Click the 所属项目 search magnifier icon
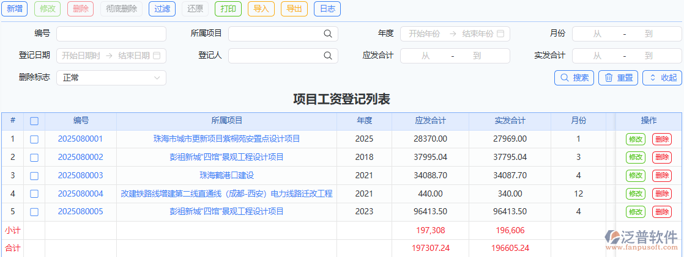 327,34
